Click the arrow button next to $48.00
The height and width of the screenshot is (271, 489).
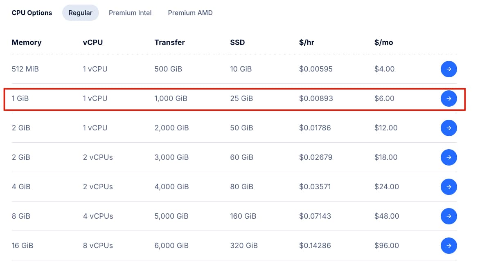point(449,216)
